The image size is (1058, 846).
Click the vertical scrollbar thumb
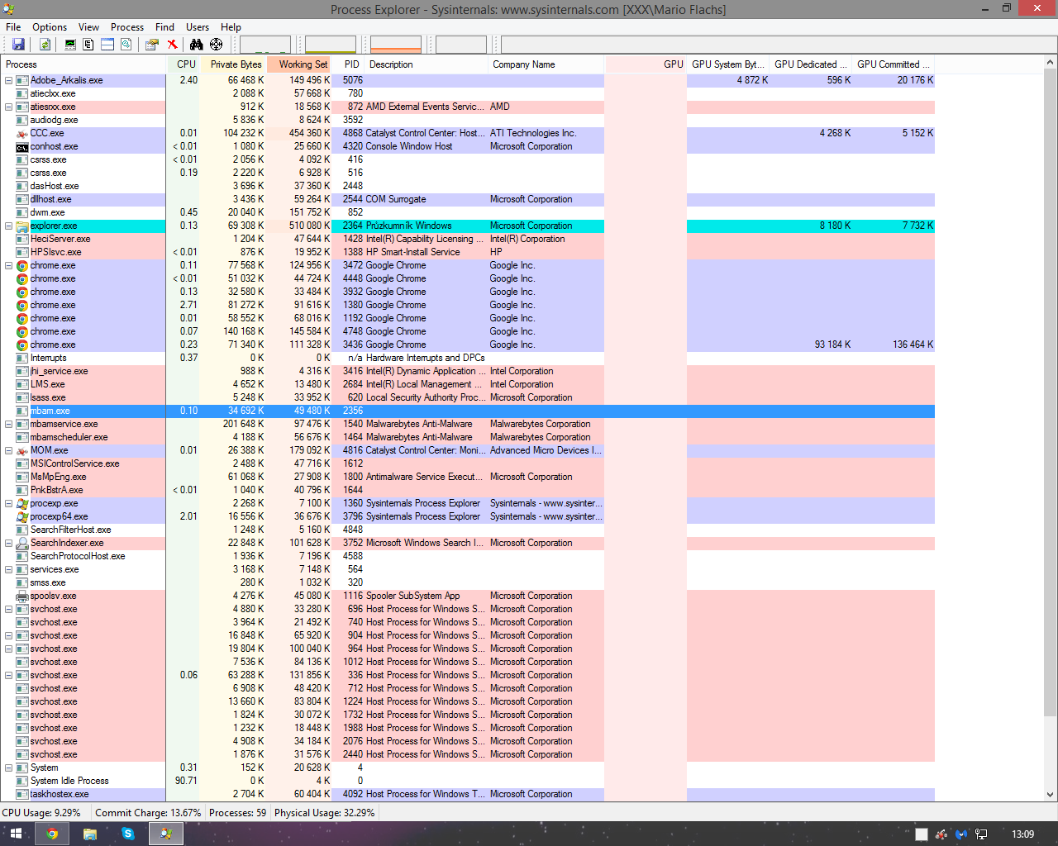[1051, 388]
